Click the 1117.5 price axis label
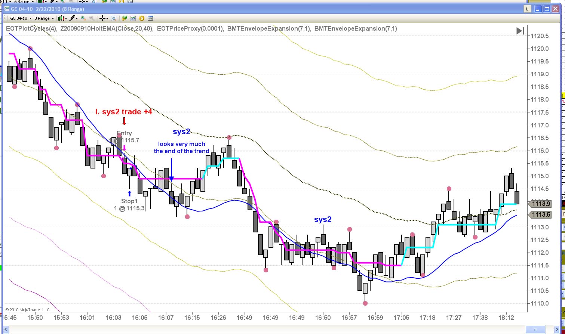Screen dimensions: 565x334 pos(540,112)
